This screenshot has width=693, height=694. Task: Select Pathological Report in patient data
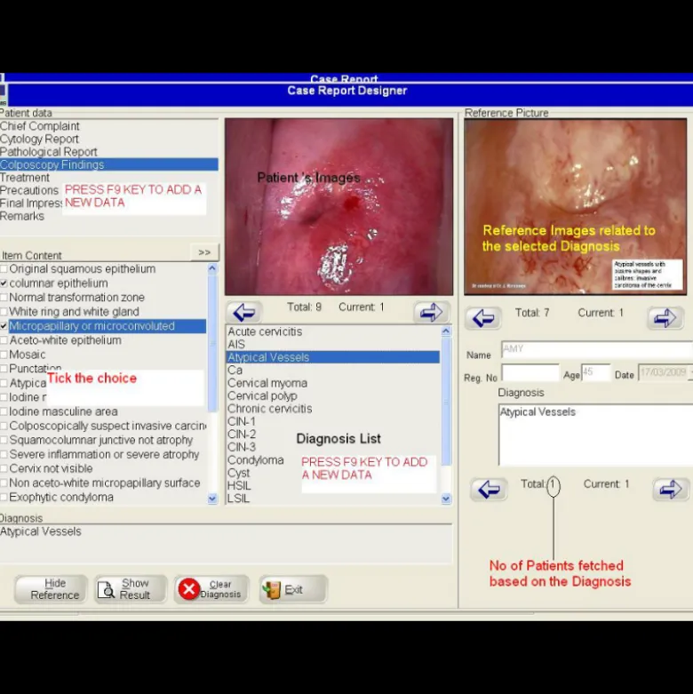coord(109,152)
